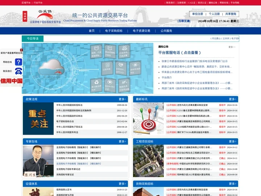This screenshot has width=261, height=196.
Task: Click the 重点关注 image
Action: coord(38,118)
